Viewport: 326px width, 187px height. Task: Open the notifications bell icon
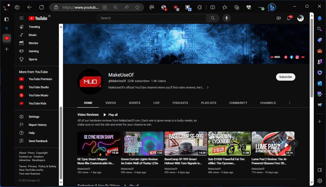289,18
